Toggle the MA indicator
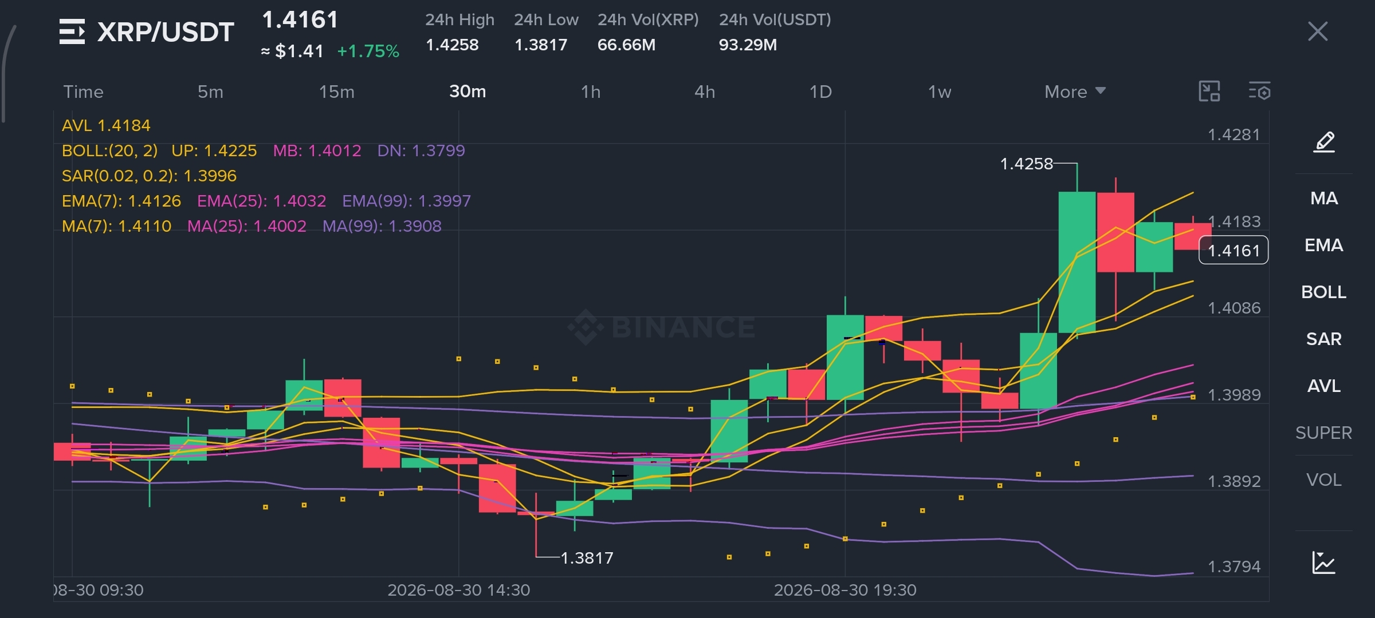 (x=1324, y=199)
